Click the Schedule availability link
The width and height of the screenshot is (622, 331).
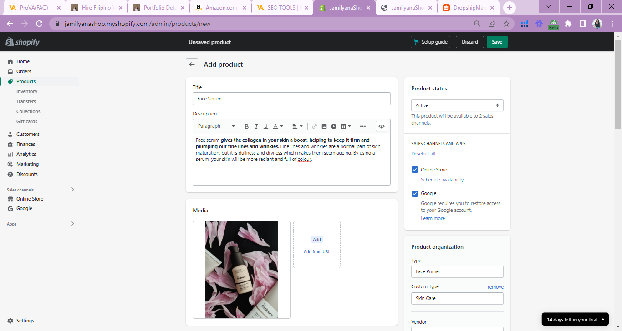(442, 180)
